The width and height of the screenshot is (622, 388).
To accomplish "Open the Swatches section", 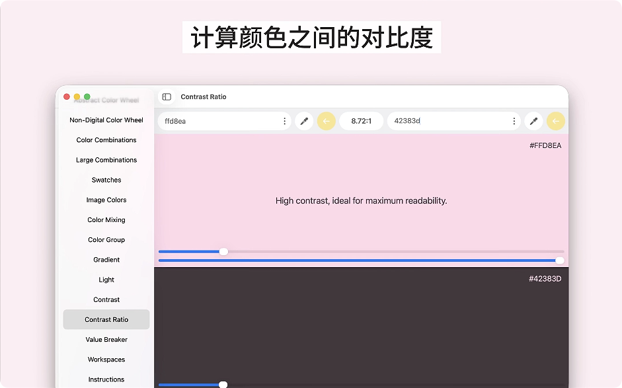I will (x=106, y=180).
